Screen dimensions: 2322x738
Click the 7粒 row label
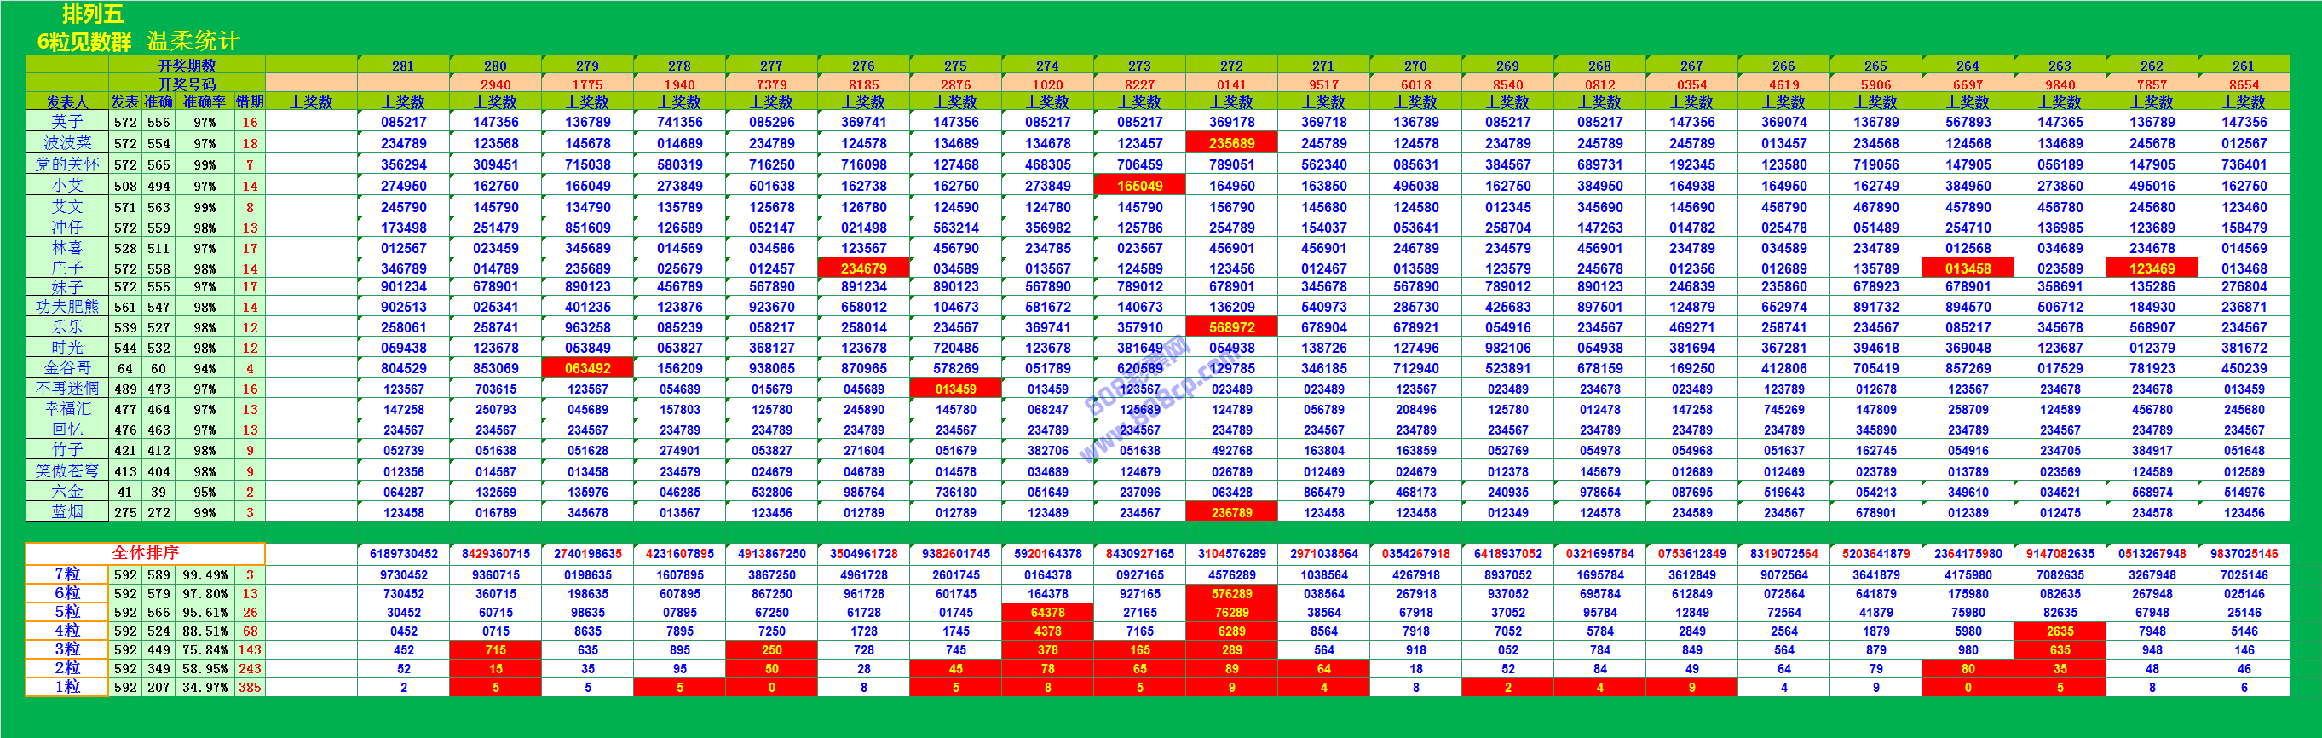pyautogui.click(x=66, y=575)
